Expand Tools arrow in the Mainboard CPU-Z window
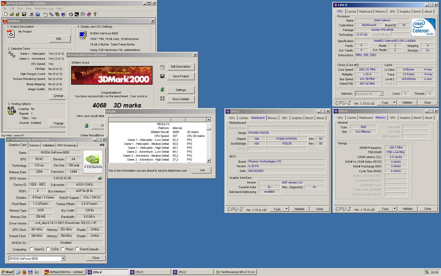 [x=287, y=209]
